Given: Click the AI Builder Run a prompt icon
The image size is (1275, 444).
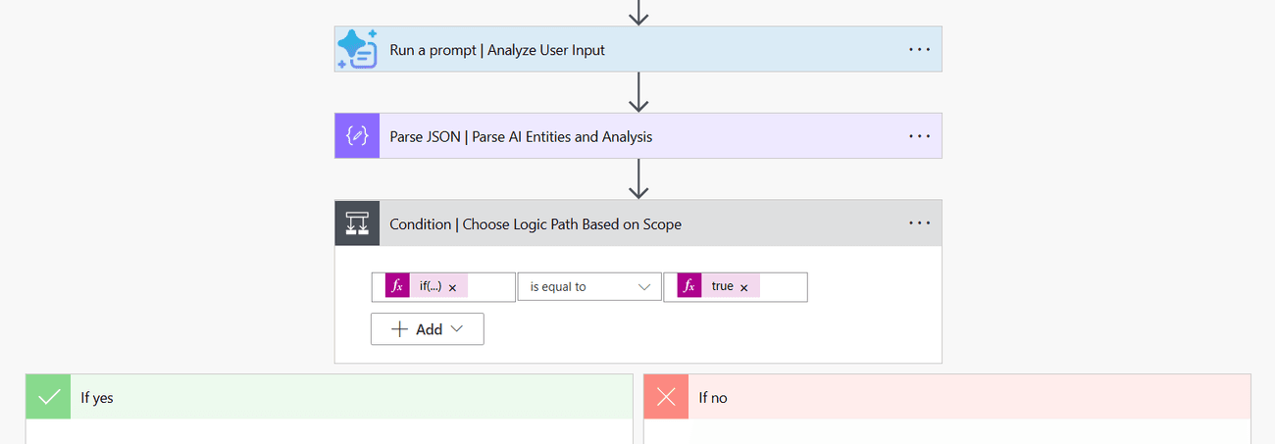Looking at the screenshot, I should coord(357,49).
